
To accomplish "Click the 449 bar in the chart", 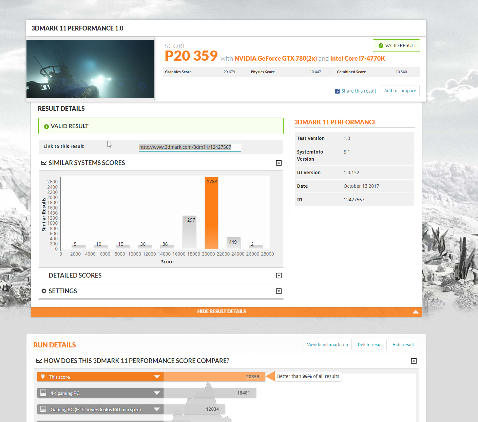I will point(233,243).
